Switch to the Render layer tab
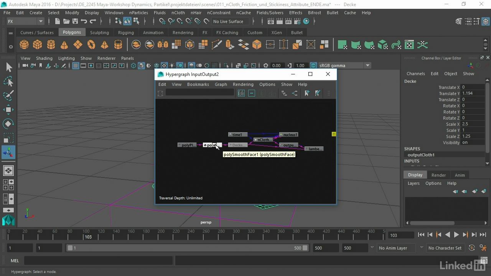Image resolution: width=491 pixels, height=276 pixels. coord(438,175)
